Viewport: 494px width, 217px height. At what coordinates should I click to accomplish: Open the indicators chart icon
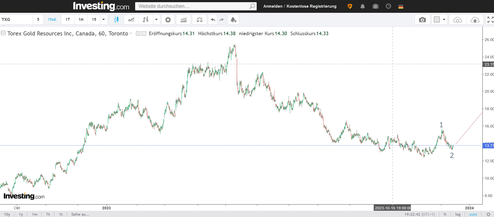click(x=183, y=20)
